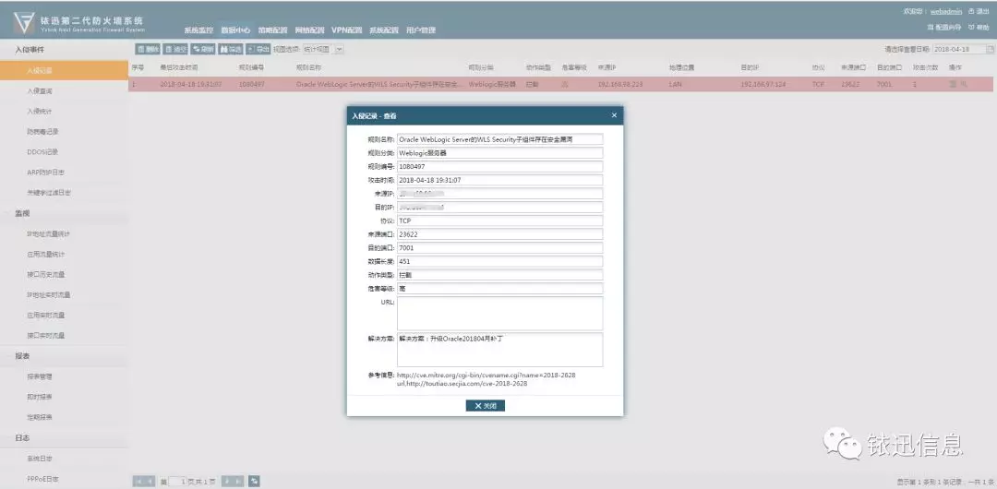997x489 pixels.
Task: Open the 系统监控 top menu
Action: tap(198, 30)
